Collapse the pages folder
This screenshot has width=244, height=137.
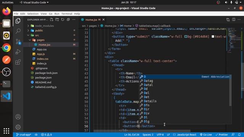click(x=41, y=40)
